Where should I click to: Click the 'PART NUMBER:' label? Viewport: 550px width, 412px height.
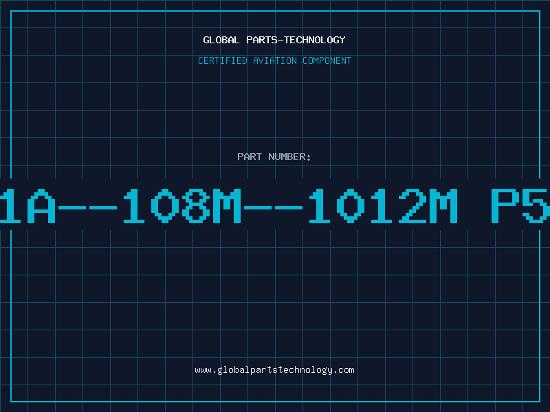point(274,157)
